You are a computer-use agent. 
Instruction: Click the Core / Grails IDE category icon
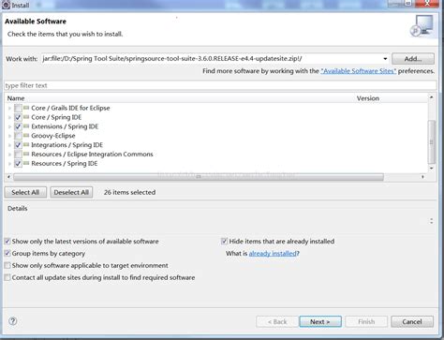click(x=26, y=108)
